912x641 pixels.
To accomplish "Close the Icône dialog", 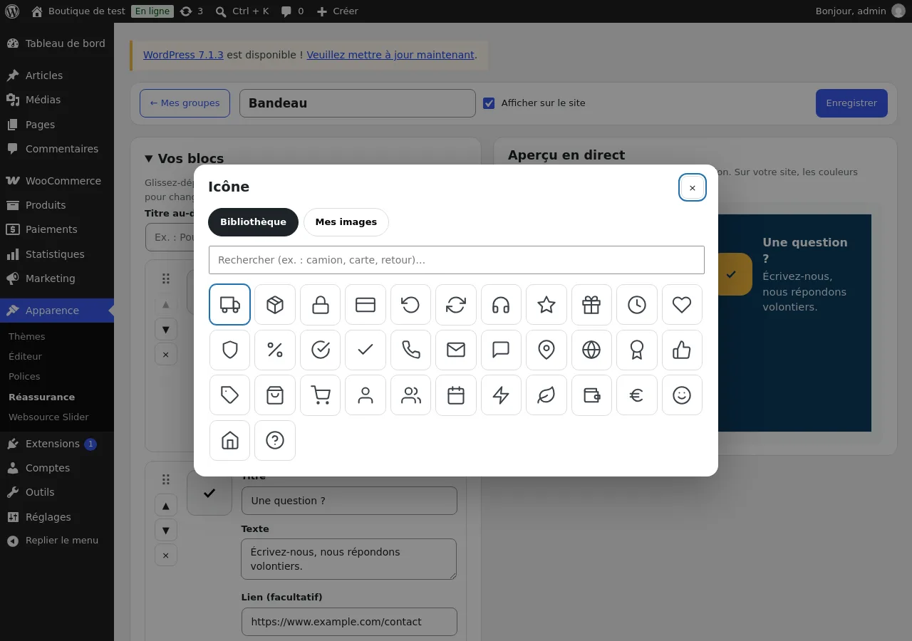I will [693, 188].
